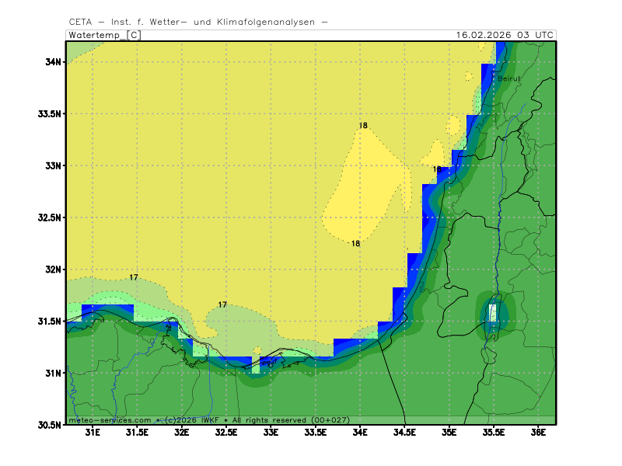Click the CETA institute title text

coord(198,22)
